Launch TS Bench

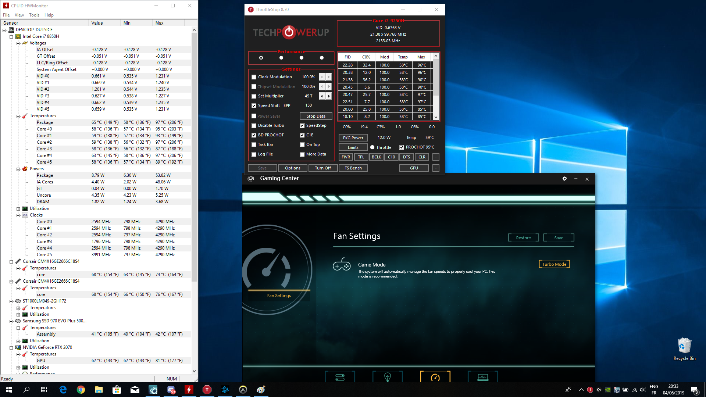point(353,168)
